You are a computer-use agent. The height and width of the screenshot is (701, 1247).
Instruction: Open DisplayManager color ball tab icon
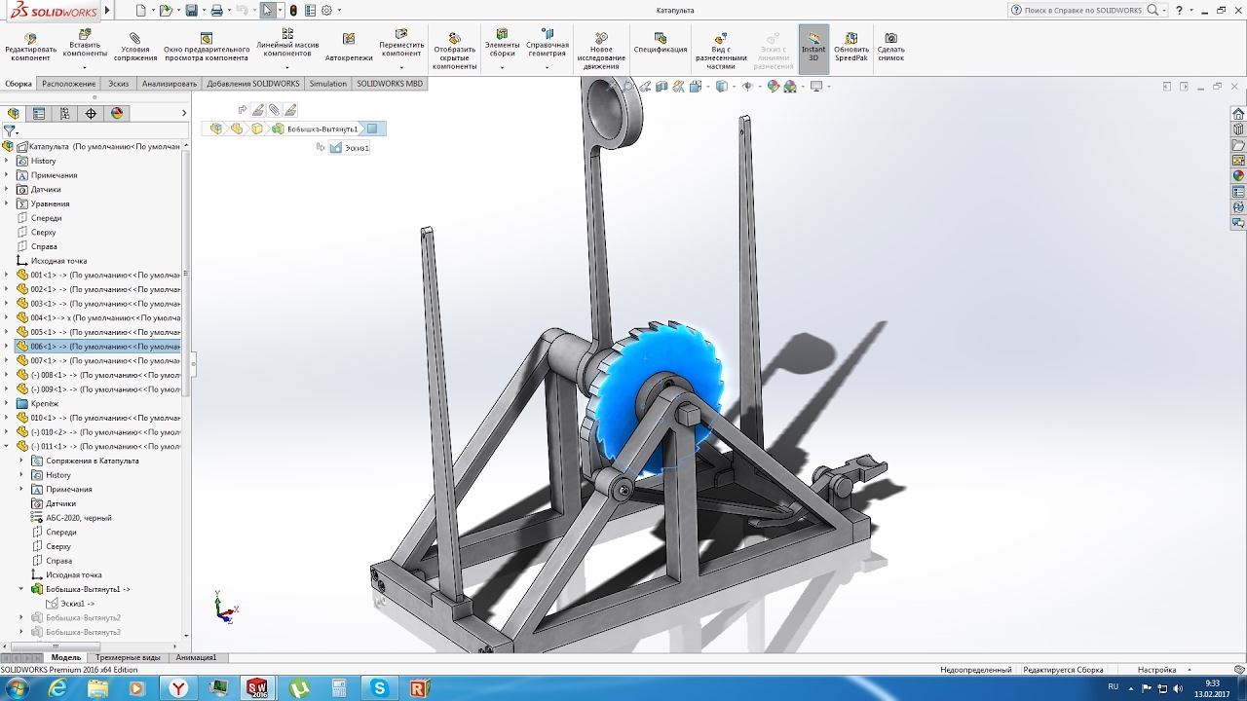click(x=117, y=113)
